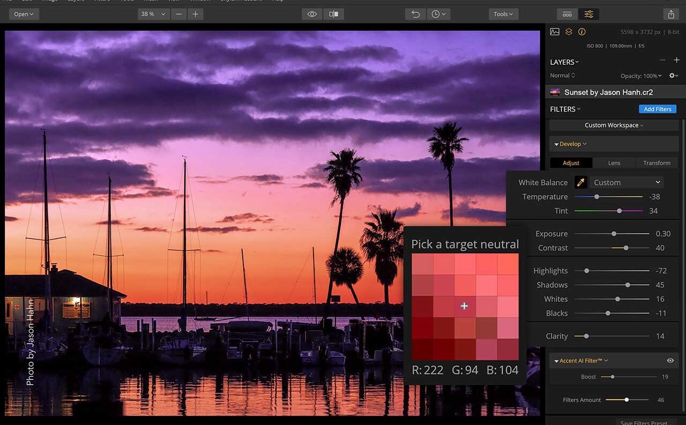Switch to the Transform tab
686x425 pixels.
click(657, 163)
